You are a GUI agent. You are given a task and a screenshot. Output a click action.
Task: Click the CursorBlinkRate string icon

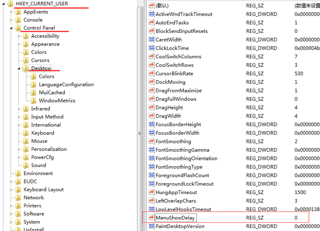(x=151, y=74)
